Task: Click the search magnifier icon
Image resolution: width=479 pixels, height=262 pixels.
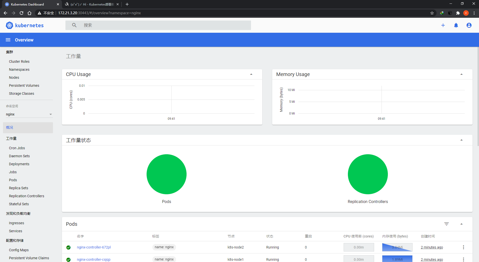Action: point(74,25)
